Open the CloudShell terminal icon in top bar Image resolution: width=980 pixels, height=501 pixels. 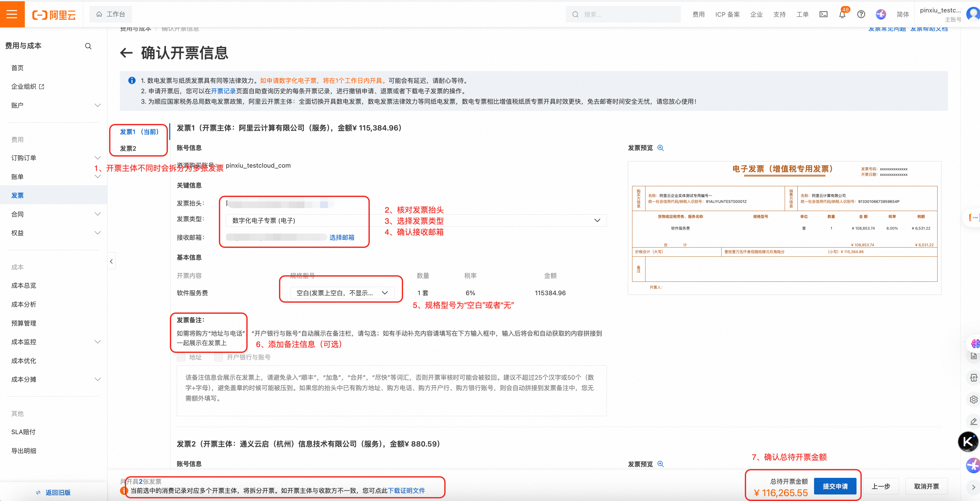823,14
